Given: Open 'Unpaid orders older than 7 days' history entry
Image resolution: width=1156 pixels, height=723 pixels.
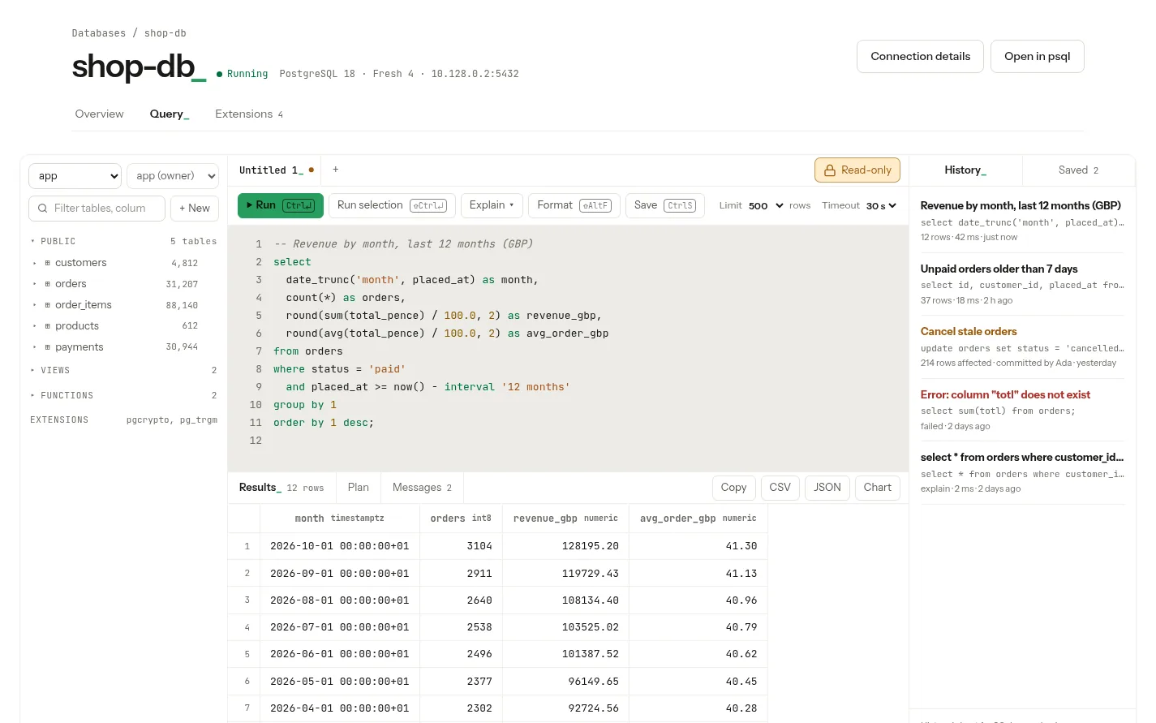Looking at the screenshot, I should tap(1022, 284).
